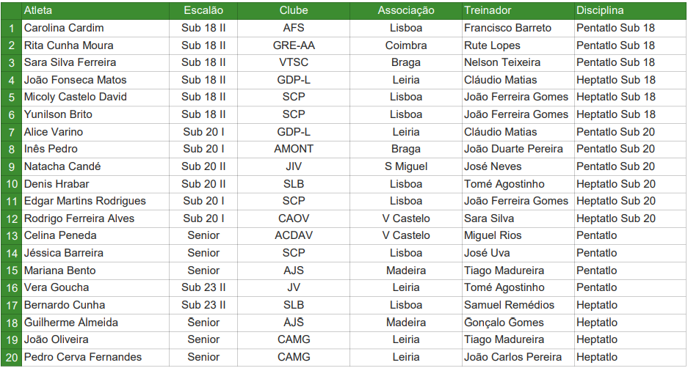Image resolution: width=688 pixels, height=368 pixels.
Task: Click the Clube header cell
Action: coord(294,10)
